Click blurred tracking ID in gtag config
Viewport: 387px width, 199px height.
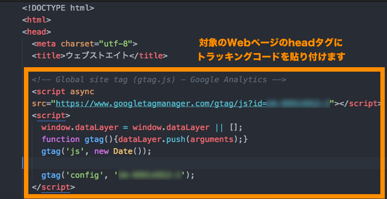click(151, 175)
